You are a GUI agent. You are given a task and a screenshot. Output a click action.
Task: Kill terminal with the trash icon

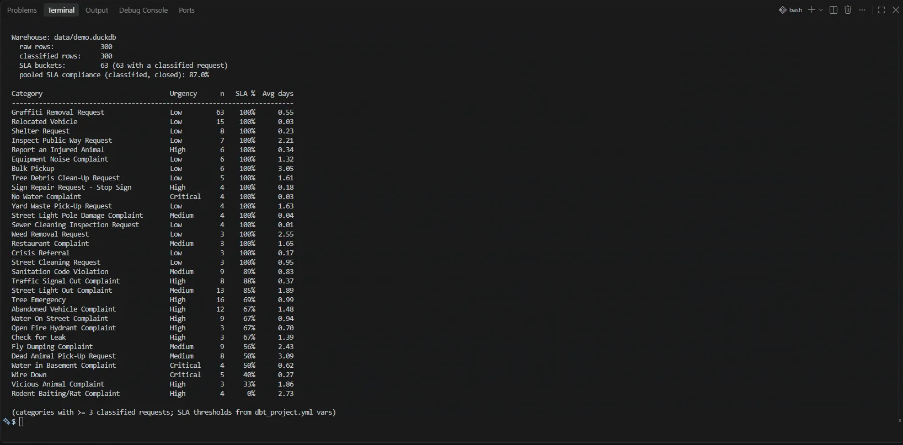pyautogui.click(x=848, y=10)
